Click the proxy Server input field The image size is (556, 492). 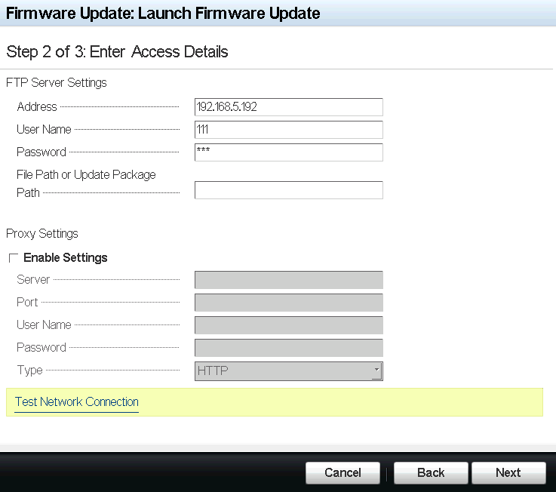pos(288,280)
